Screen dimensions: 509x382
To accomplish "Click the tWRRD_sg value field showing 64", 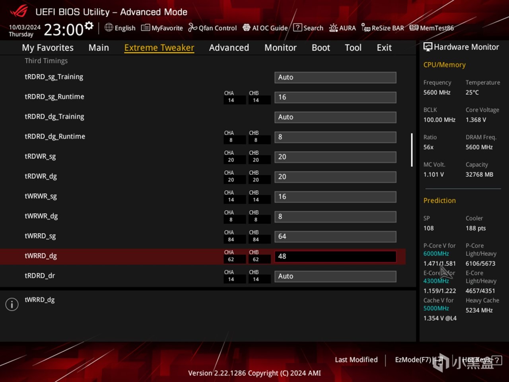I will [335, 236].
